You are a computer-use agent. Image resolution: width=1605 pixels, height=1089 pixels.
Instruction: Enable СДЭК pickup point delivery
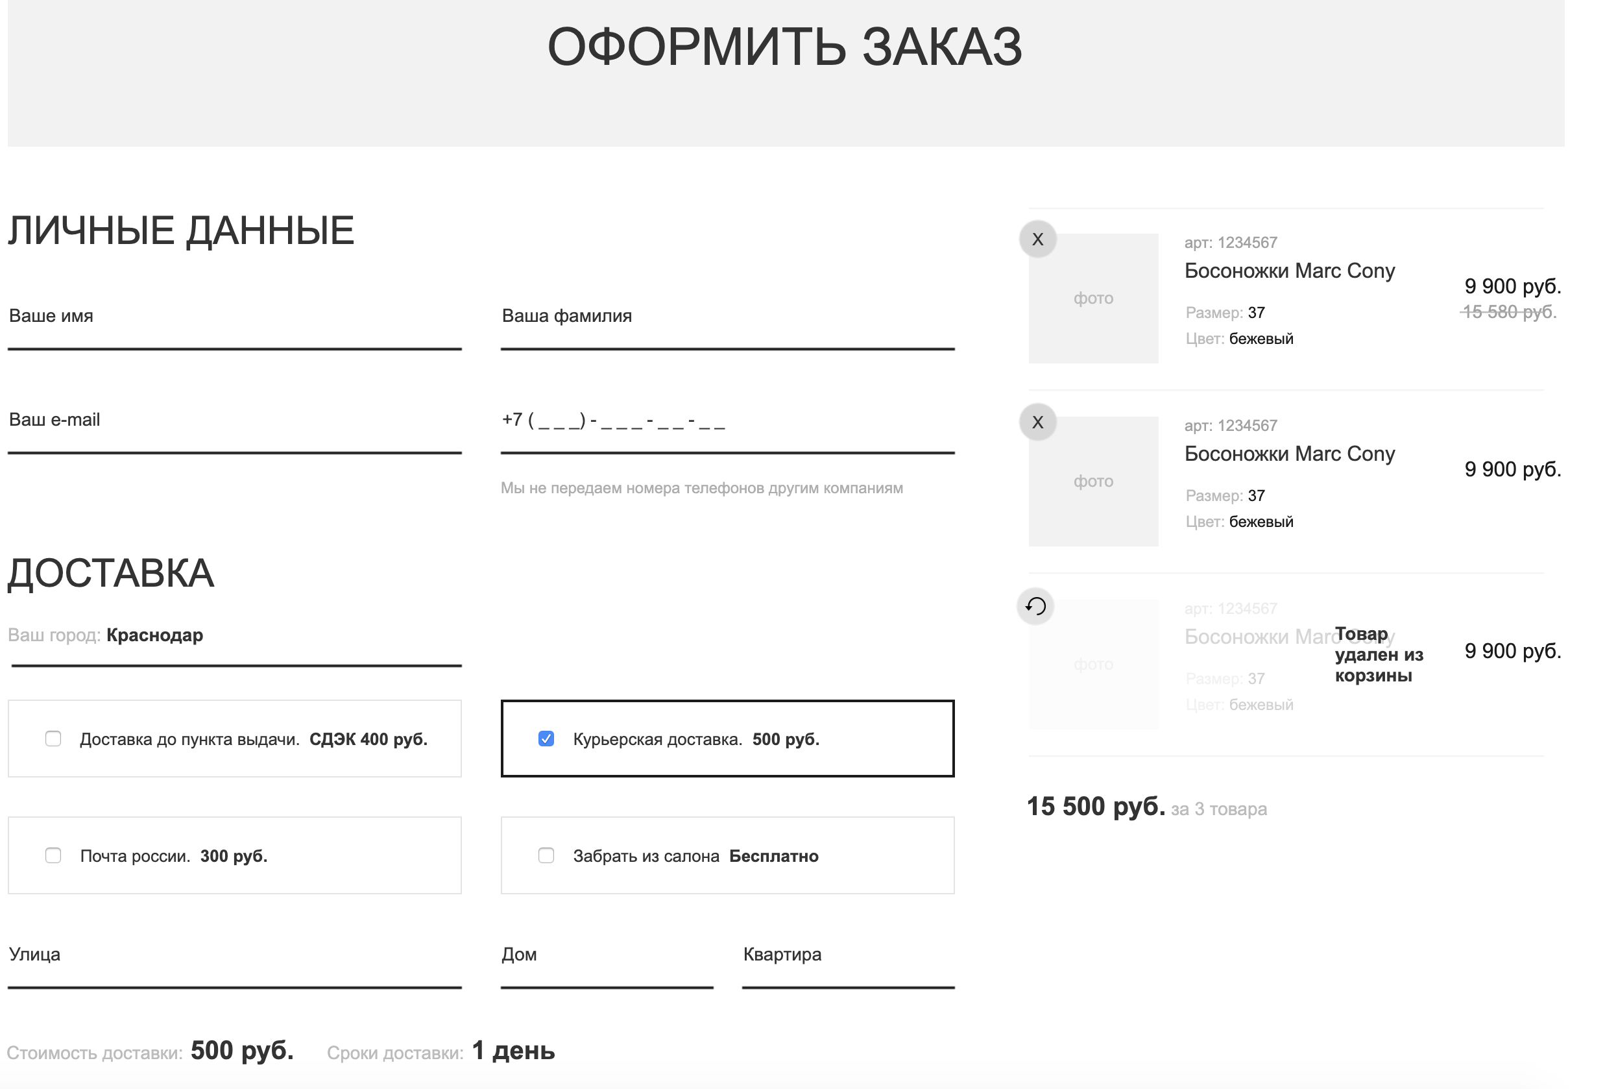pyautogui.click(x=52, y=739)
